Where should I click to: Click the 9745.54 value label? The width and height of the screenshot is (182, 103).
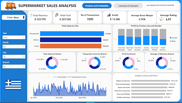tap(172, 84)
